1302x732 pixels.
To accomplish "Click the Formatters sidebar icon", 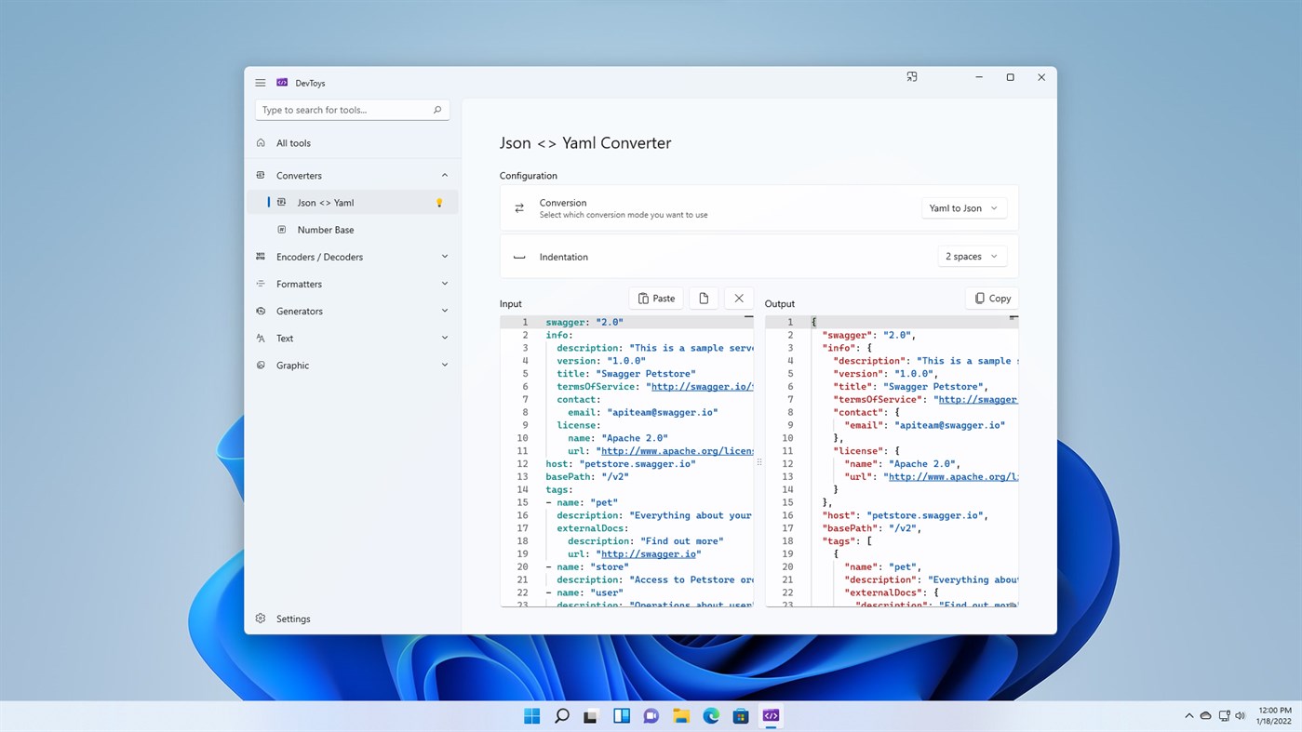I will pyautogui.click(x=260, y=283).
